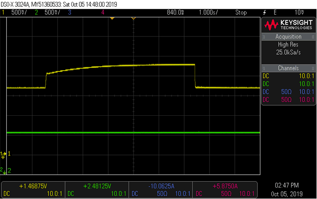This screenshot has width=317, height=199.
Task: Click the High Res acquisition mode
Action: 288,45
